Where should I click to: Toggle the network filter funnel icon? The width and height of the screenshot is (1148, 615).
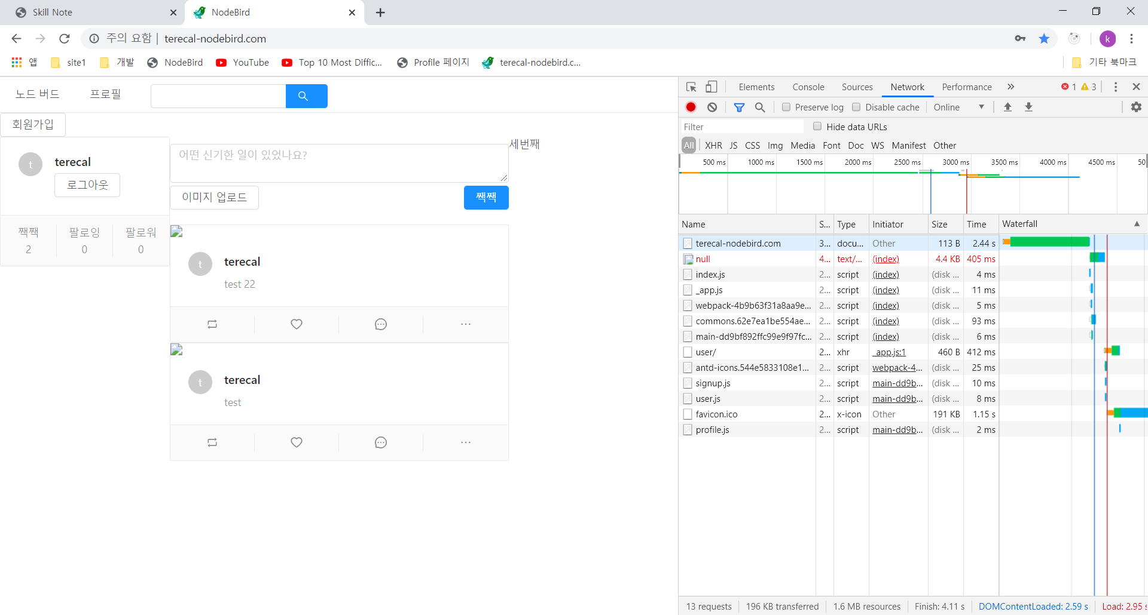(x=740, y=107)
